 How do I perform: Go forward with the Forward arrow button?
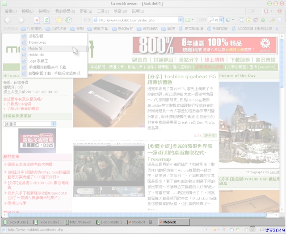(x=21, y=20)
